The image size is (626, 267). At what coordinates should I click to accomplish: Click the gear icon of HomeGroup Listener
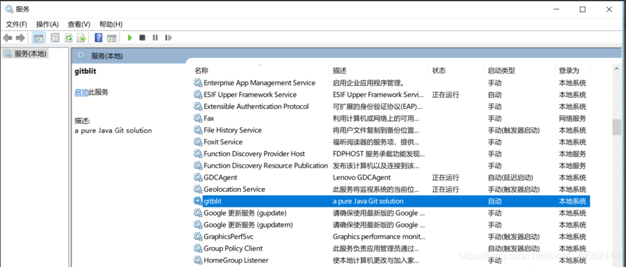198,260
